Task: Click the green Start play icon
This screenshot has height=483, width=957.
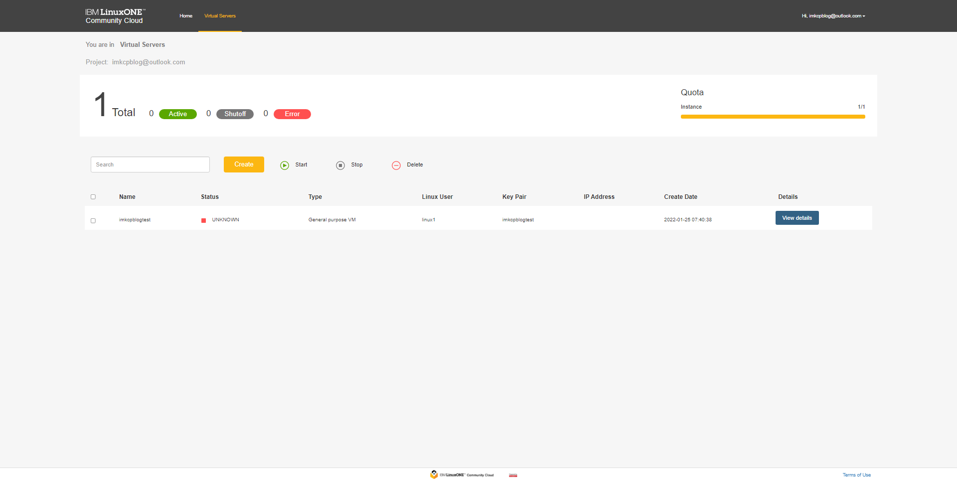Action: point(285,165)
